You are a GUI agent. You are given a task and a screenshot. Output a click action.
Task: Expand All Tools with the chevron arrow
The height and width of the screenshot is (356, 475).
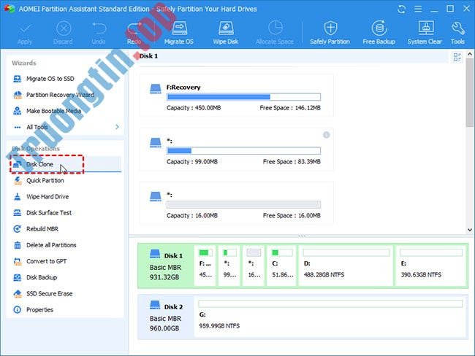pyautogui.click(x=117, y=127)
